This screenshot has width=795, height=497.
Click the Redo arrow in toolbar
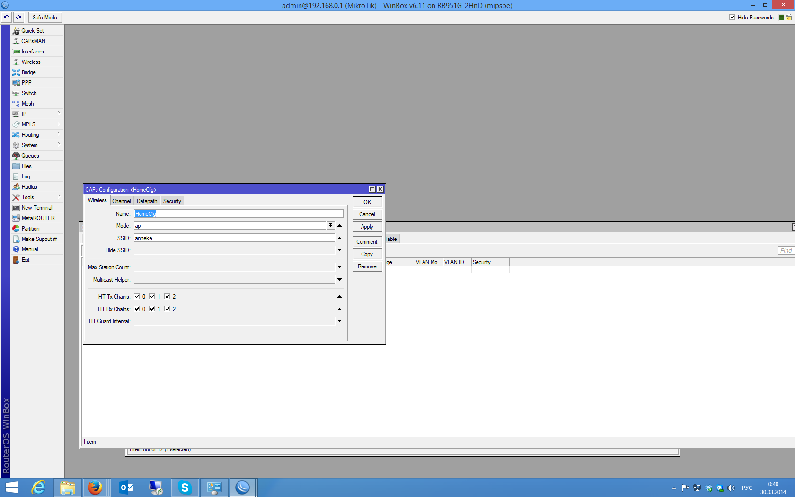pos(19,18)
